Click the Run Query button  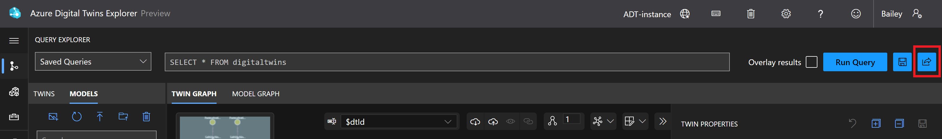855,62
